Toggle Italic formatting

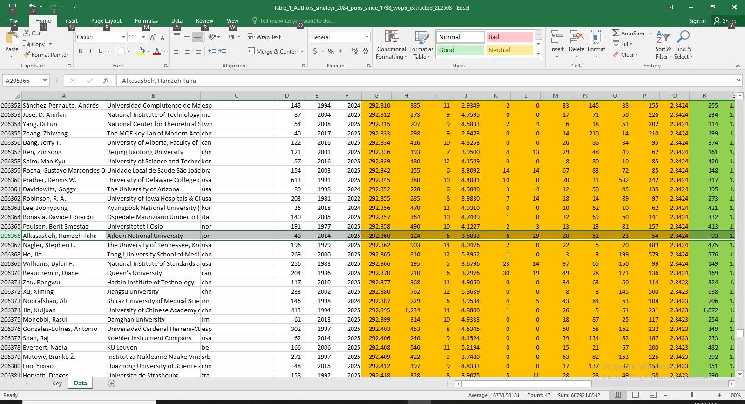point(90,51)
